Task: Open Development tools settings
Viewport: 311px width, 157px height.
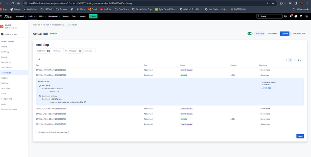Action: (9, 109)
